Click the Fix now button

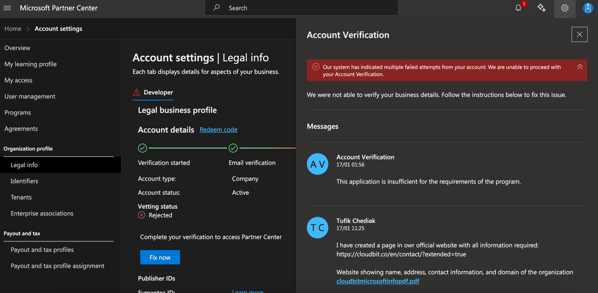coord(160,258)
